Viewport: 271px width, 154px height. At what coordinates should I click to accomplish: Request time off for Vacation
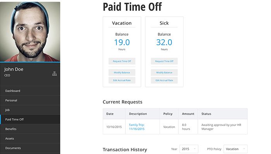[122, 61]
